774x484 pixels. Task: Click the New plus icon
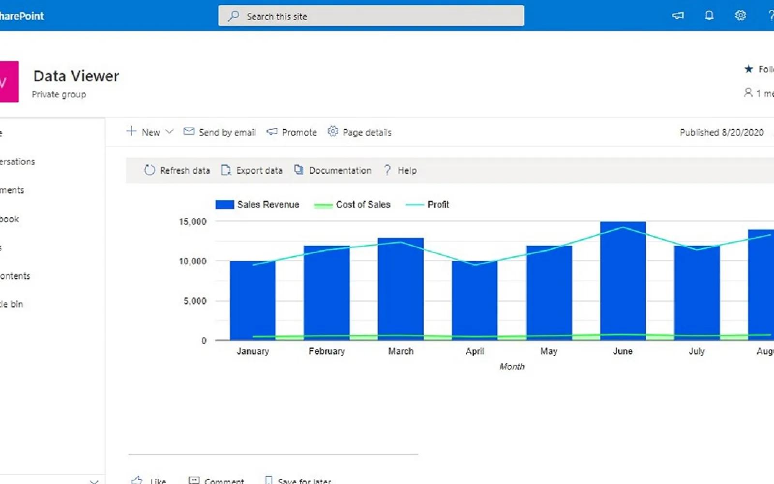(x=131, y=131)
